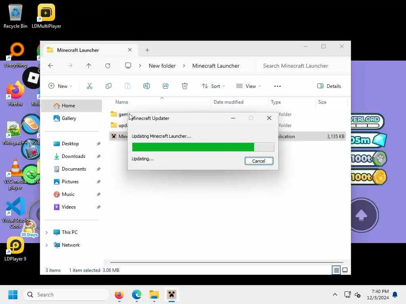The height and width of the screenshot is (304, 406).
Task: Open Videos in navigation pane
Action: pyautogui.click(x=71, y=207)
